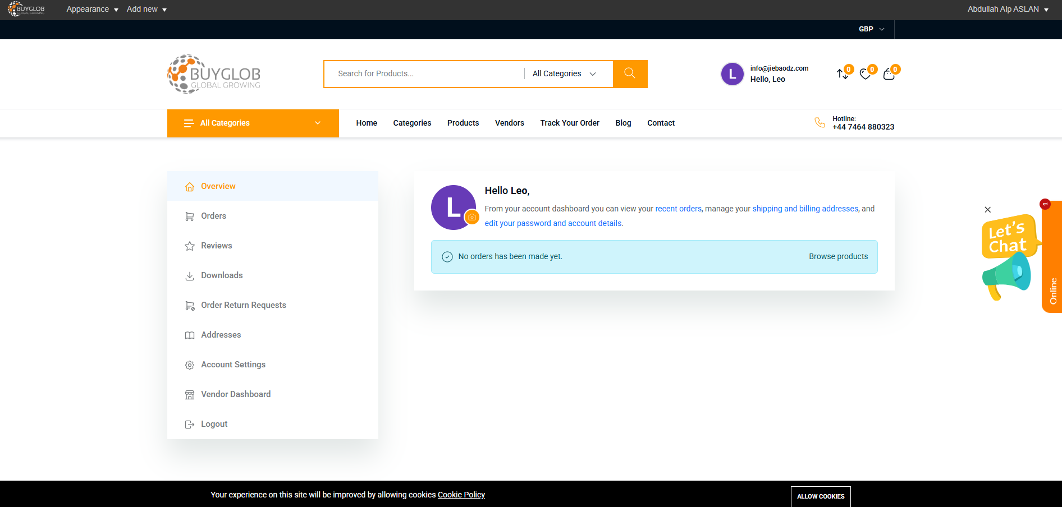The width and height of the screenshot is (1062, 507).
Task: Open the Contact navigation link
Action: point(661,123)
